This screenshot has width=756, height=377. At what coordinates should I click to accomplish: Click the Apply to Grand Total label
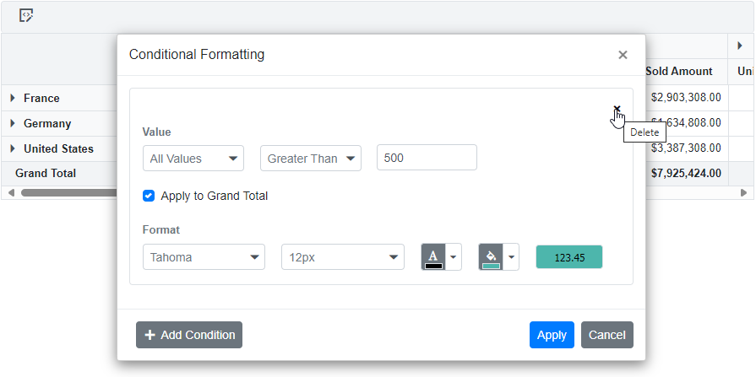coord(214,196)
